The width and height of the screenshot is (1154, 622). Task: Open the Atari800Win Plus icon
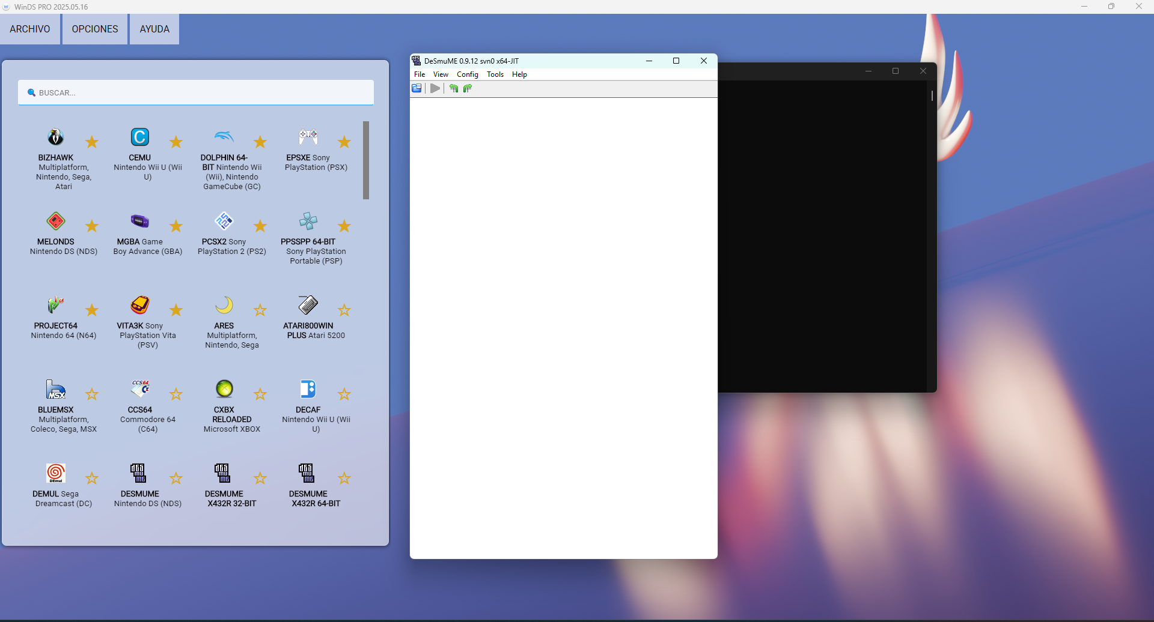click(308, 305)
